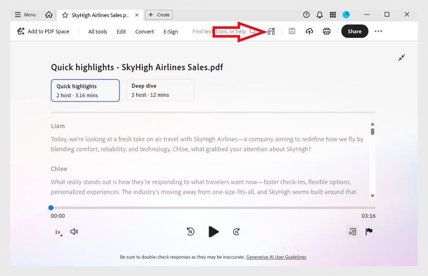Open notifications bell icon
Image resolution: width=428 pixels, height=276 pixels.
tap(320, 15)
